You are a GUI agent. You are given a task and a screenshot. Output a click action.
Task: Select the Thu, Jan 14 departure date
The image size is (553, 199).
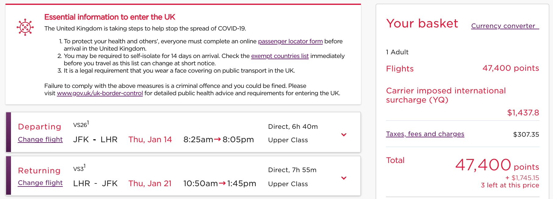pos(150,139)
